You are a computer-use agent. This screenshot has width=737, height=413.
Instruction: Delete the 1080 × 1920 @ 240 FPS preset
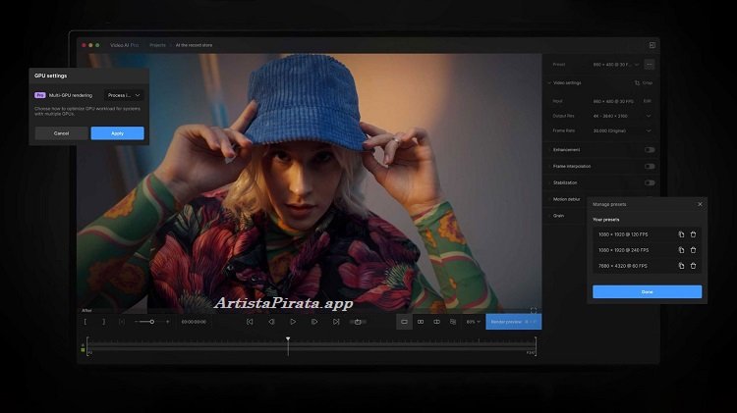pyautogui.click(x=693, y=250)
